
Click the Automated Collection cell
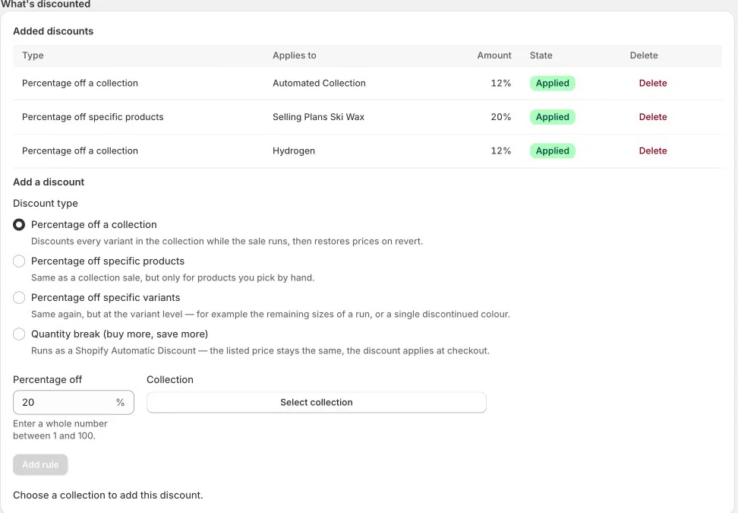[x=319, y=83]
